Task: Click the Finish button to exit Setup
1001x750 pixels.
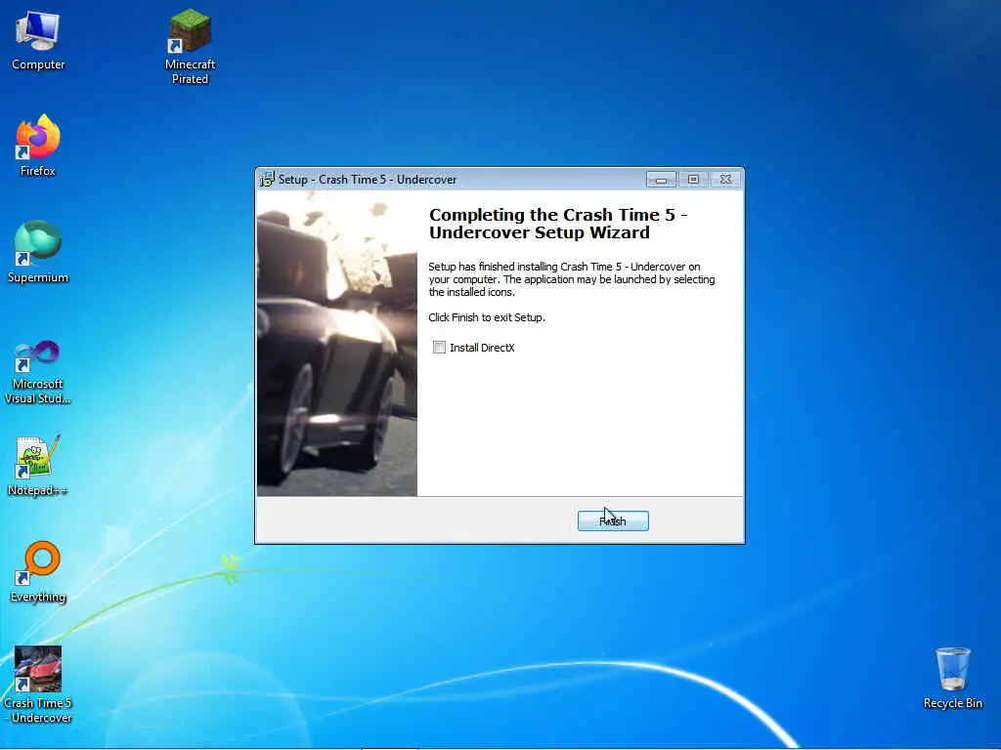Action: coord(613,521)
